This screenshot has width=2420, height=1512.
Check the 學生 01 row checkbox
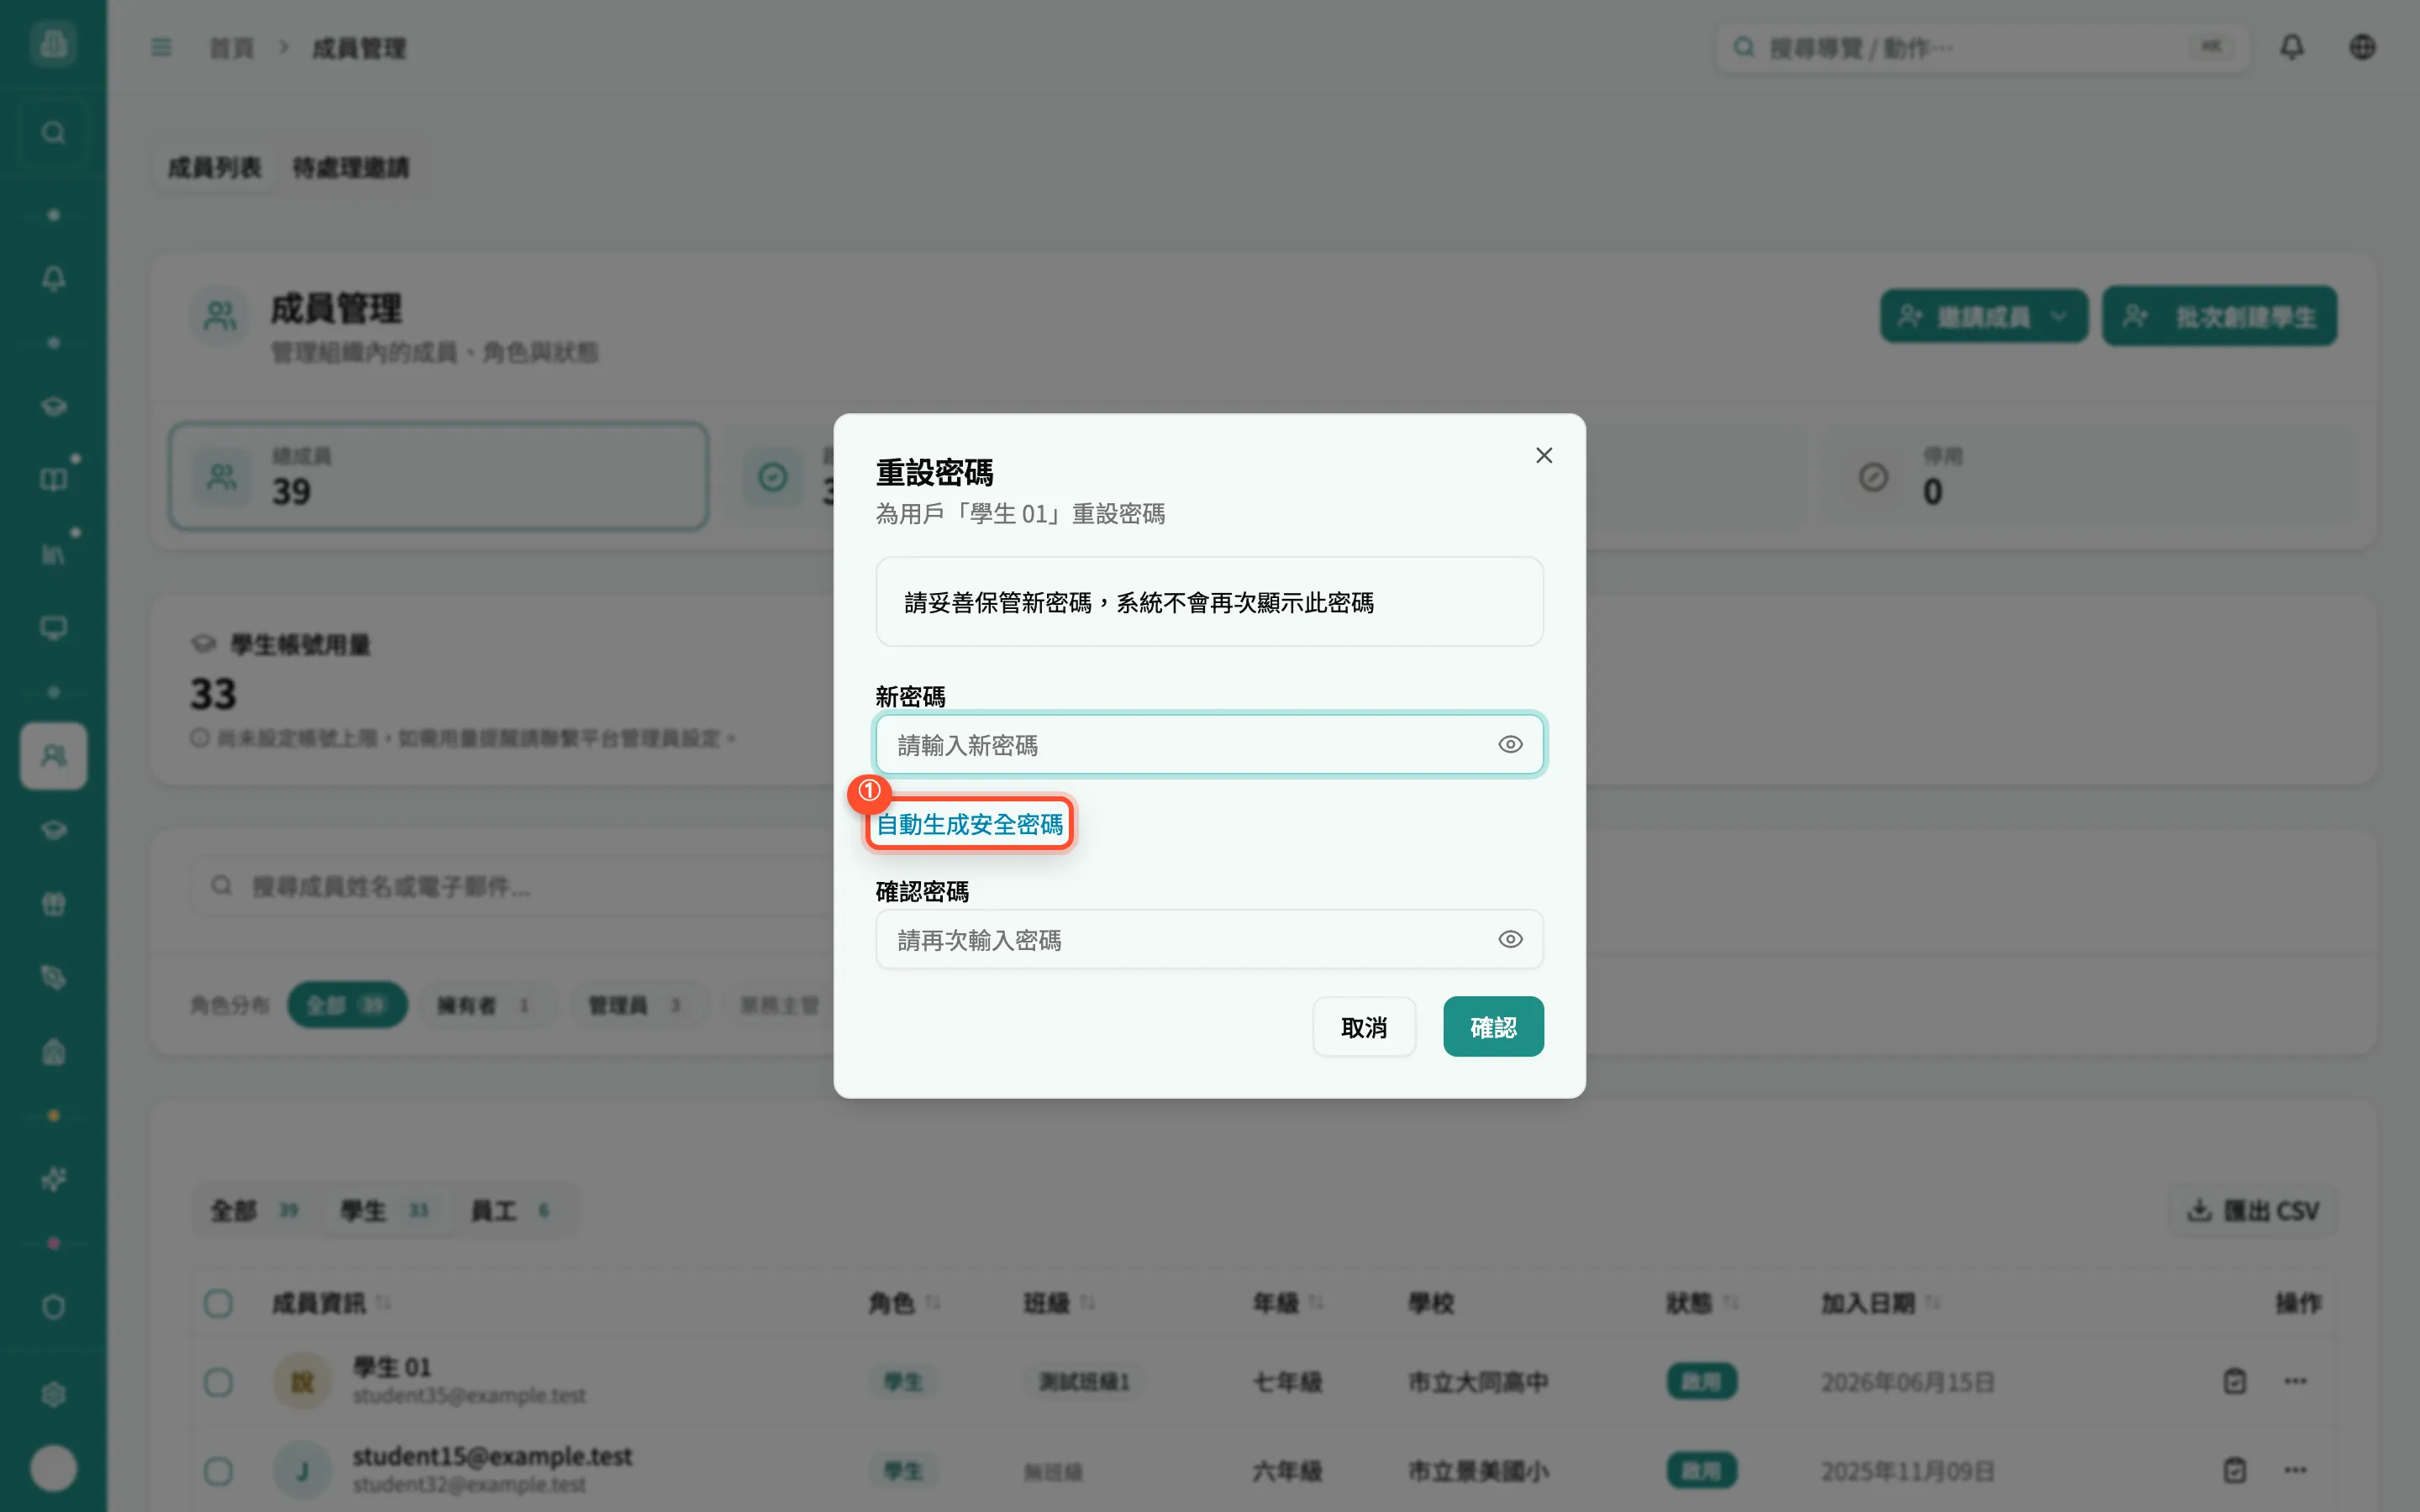(x=218, y=1382)
